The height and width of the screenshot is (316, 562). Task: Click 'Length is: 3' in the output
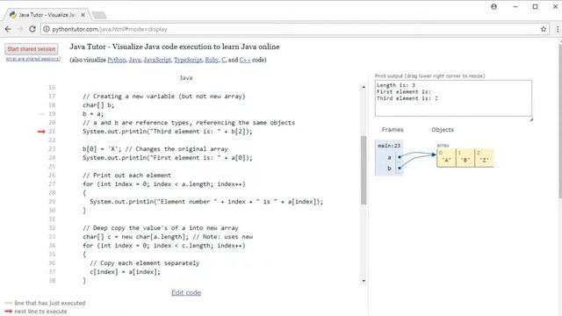(396, 85)
